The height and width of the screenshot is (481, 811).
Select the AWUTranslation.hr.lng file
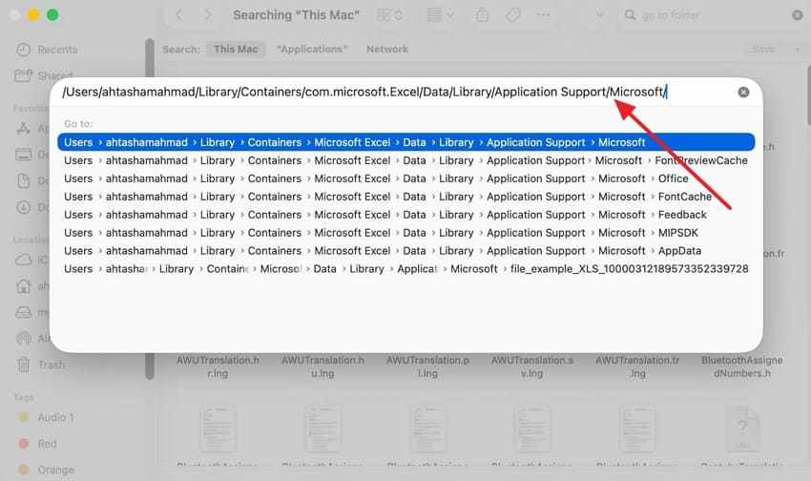tap(218, 366)
